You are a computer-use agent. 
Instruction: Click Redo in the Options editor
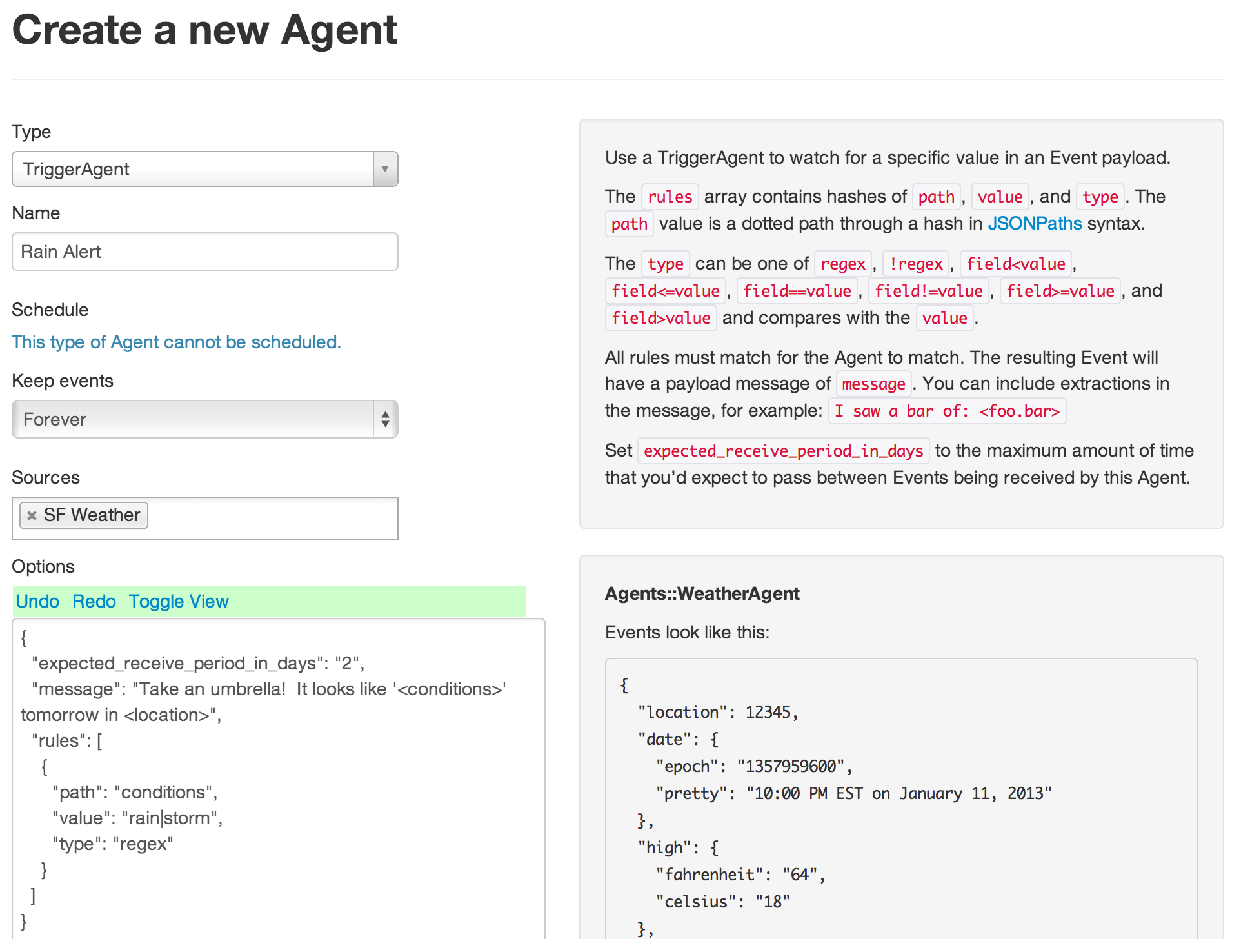(94, 601)
